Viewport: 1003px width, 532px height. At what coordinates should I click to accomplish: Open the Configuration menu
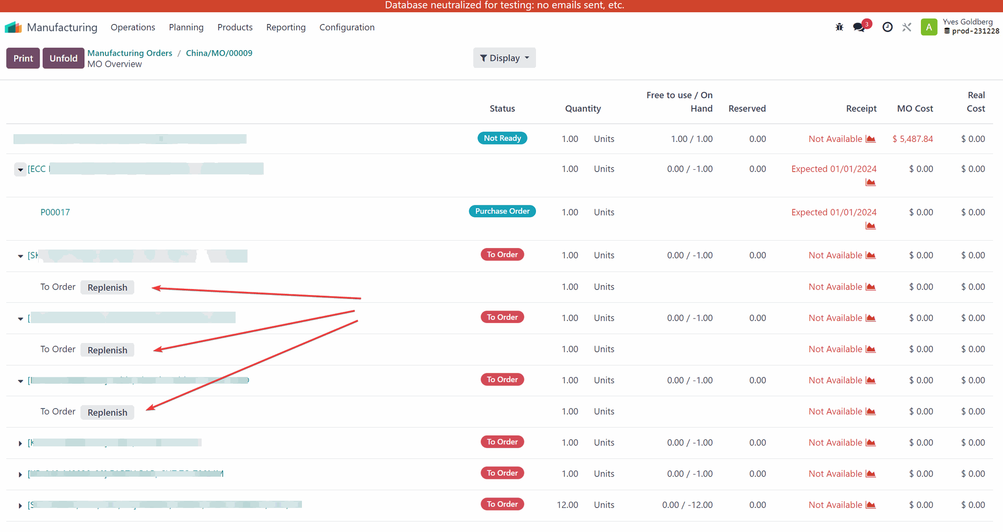pyautogui.click(x=347, y=27)
